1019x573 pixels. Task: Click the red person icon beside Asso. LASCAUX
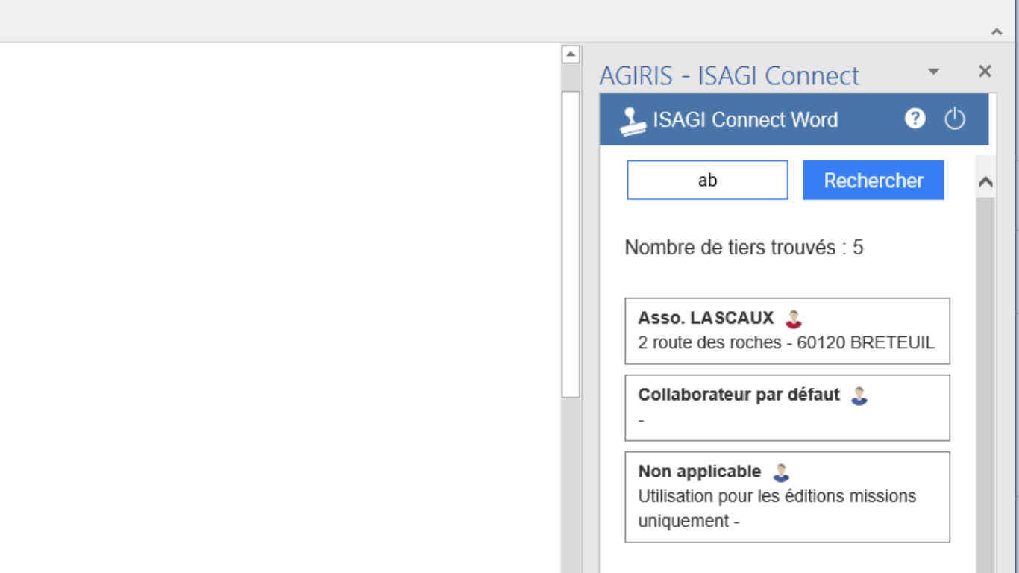click(x=794, y=319)
